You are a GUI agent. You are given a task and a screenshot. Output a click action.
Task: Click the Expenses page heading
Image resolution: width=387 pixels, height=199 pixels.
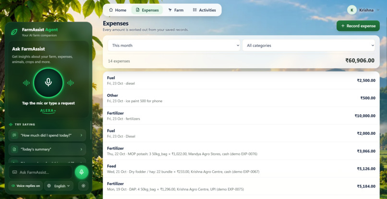pyautogui.click(x=116, y=23)
